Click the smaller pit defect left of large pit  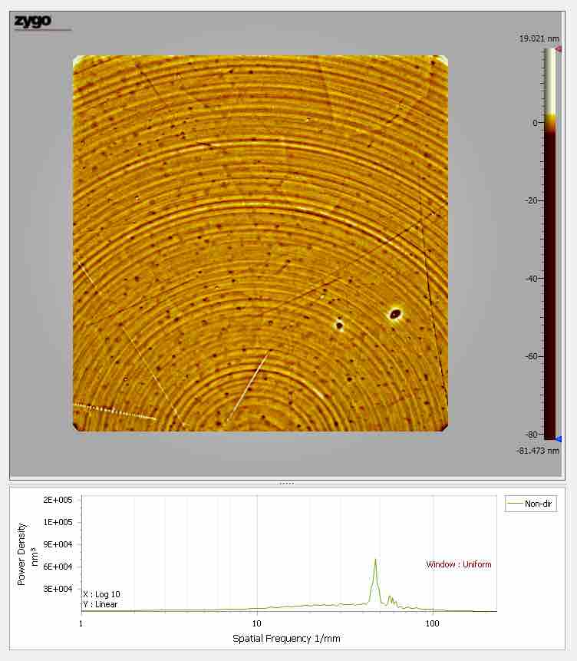point(338,325)
